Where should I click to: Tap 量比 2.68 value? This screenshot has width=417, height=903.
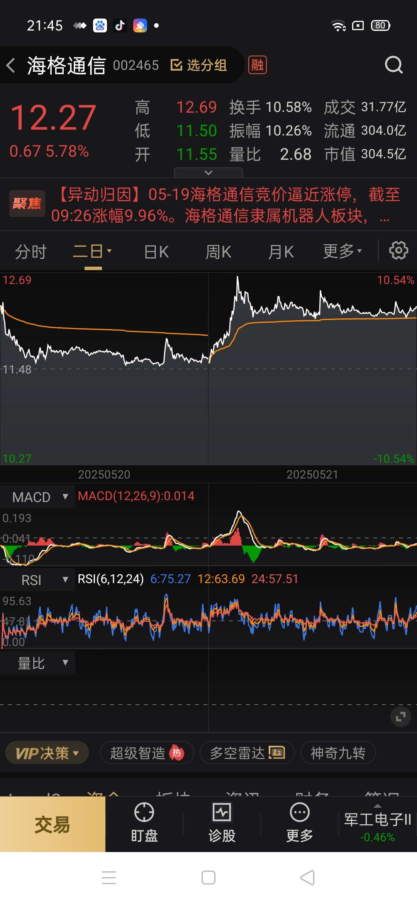(270, 154)
